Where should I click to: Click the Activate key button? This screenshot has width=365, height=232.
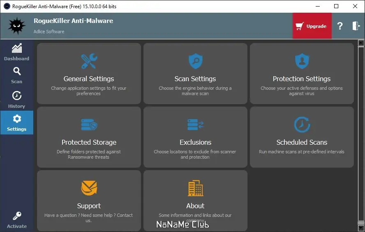pyautogui.click(x=16, y=220)
